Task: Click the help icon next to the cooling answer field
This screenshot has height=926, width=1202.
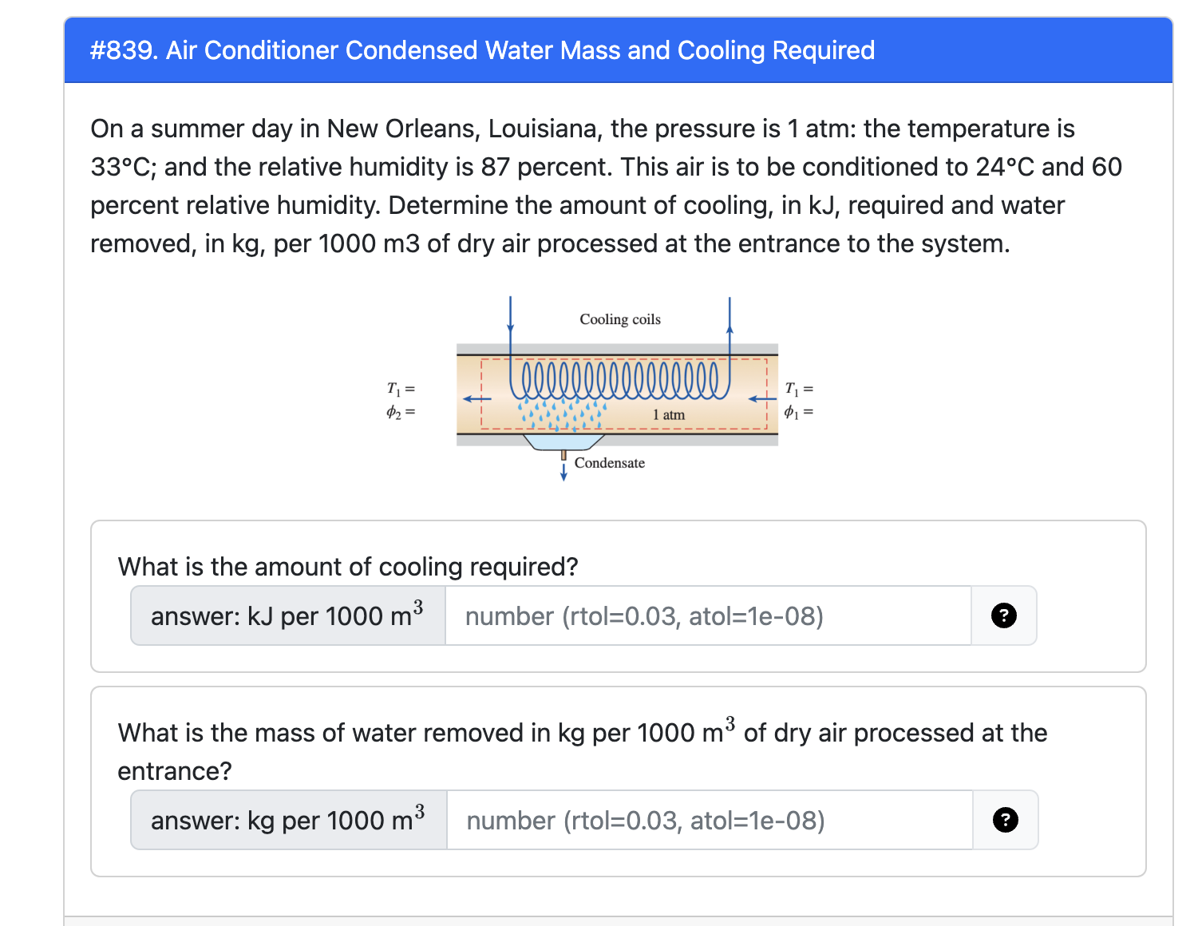Action: coord(1003,615)
